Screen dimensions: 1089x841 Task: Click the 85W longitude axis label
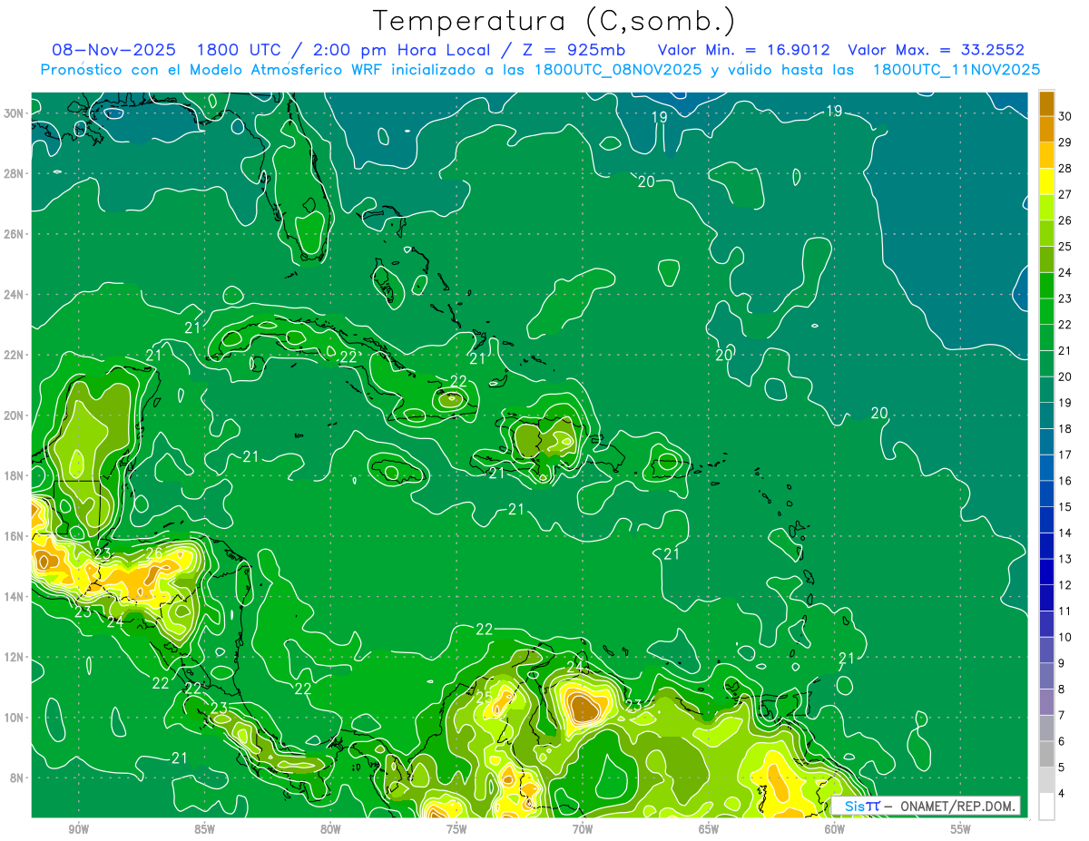pos(204,829)
